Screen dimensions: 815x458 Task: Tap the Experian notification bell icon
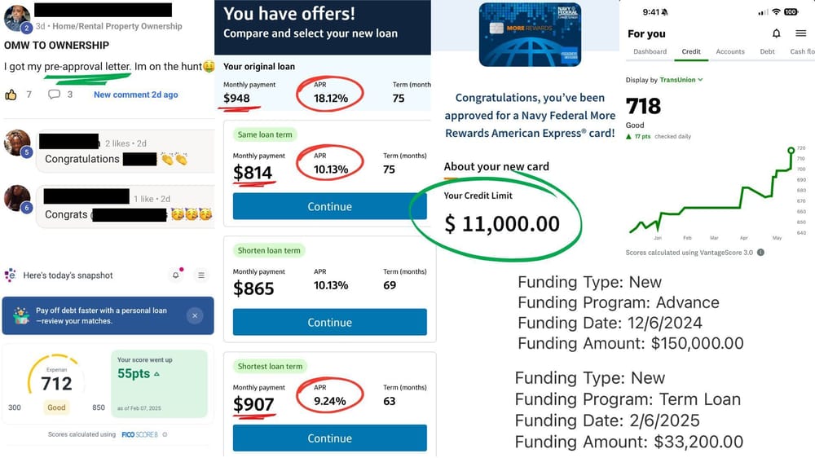[x=175, y=275]
